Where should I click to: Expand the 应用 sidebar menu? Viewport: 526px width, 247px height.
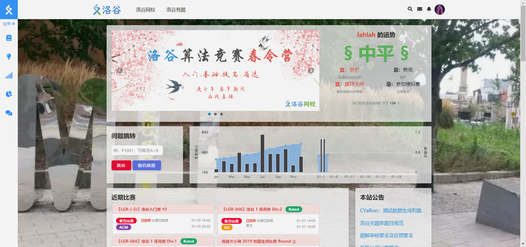(9, 24)
